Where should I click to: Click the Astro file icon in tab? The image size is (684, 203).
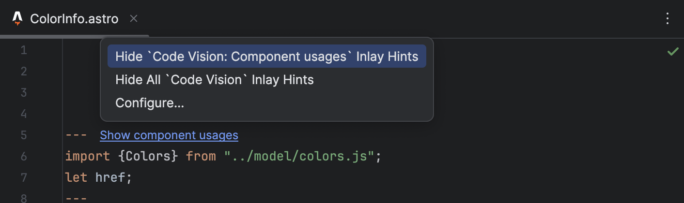point(17,19)
